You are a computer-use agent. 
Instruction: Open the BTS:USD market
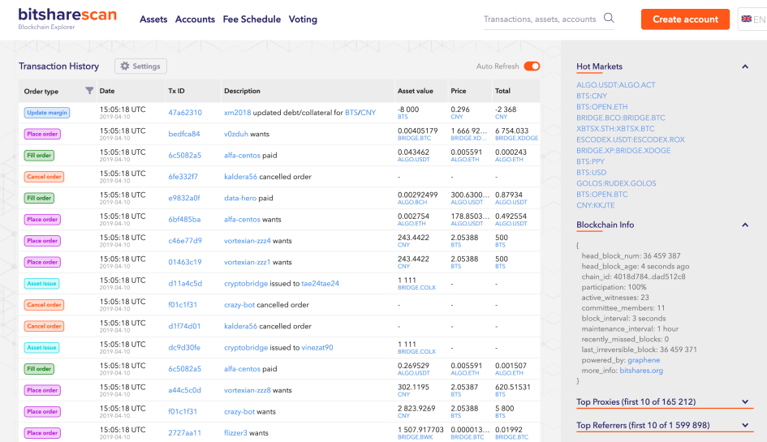591,173
